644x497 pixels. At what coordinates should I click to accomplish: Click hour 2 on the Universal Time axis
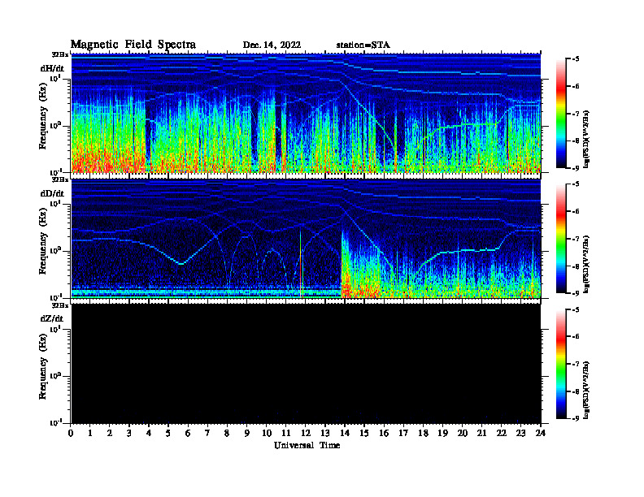pyautogui.click(x=110, y=433)
